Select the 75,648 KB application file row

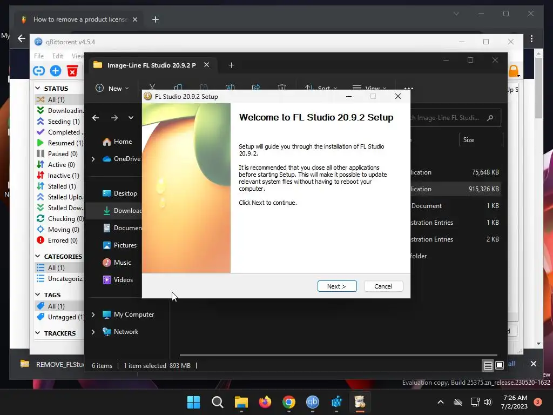(455, 172)
